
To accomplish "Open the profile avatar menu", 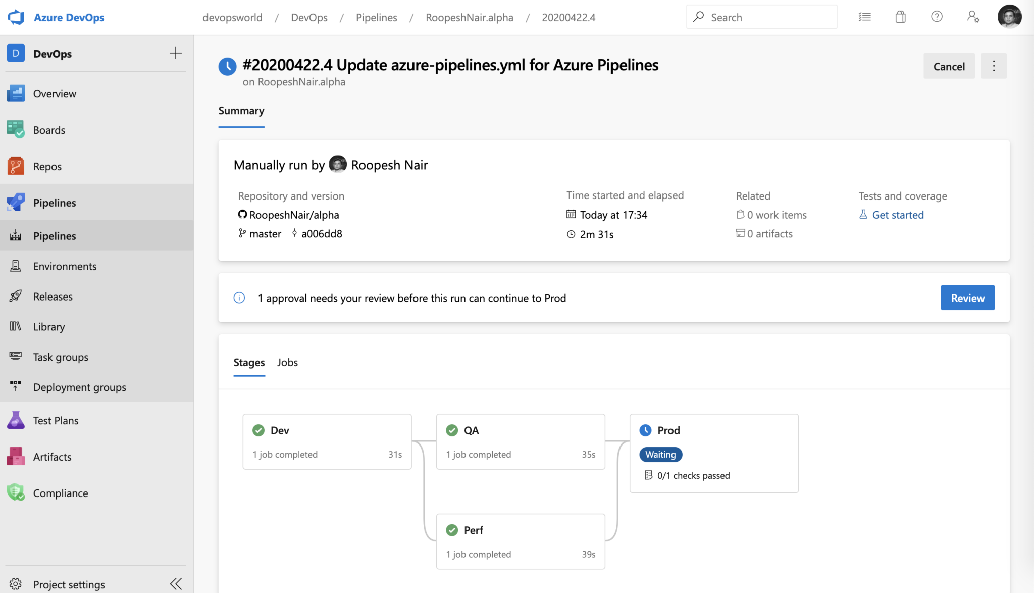I will click(x=1009, y=17).
